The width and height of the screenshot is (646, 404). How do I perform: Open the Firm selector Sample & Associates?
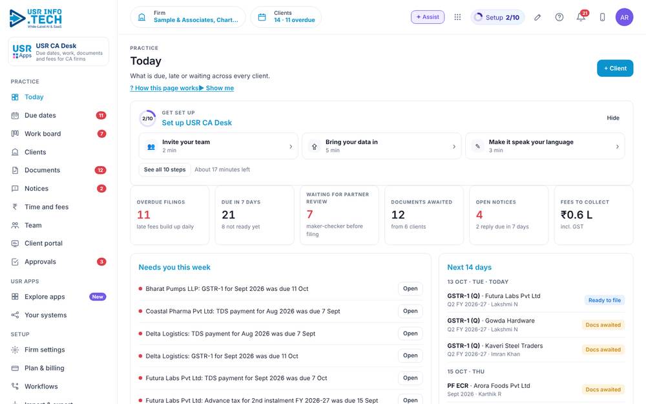188,17
